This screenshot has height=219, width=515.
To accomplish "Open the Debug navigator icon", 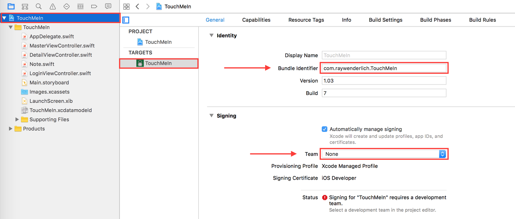I will tap(80, 6).
